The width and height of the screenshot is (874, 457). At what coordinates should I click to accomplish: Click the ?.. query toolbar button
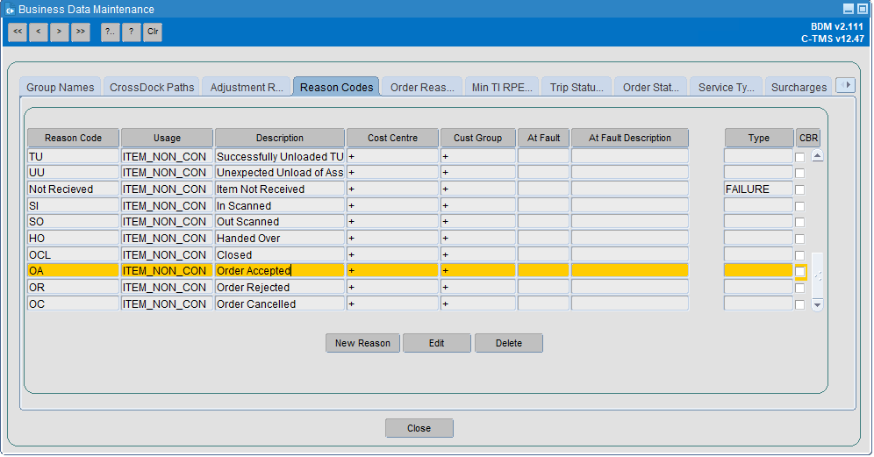[x=111, y=32]
